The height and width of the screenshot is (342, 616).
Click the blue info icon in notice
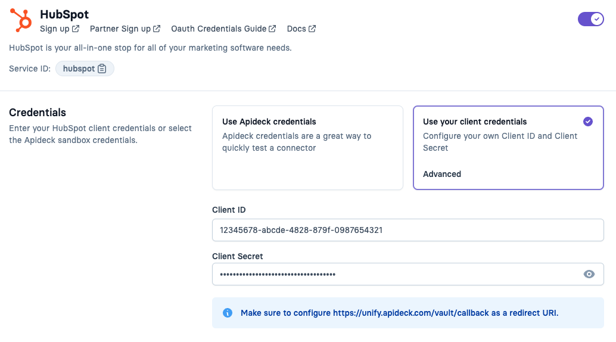click(228, 313)
